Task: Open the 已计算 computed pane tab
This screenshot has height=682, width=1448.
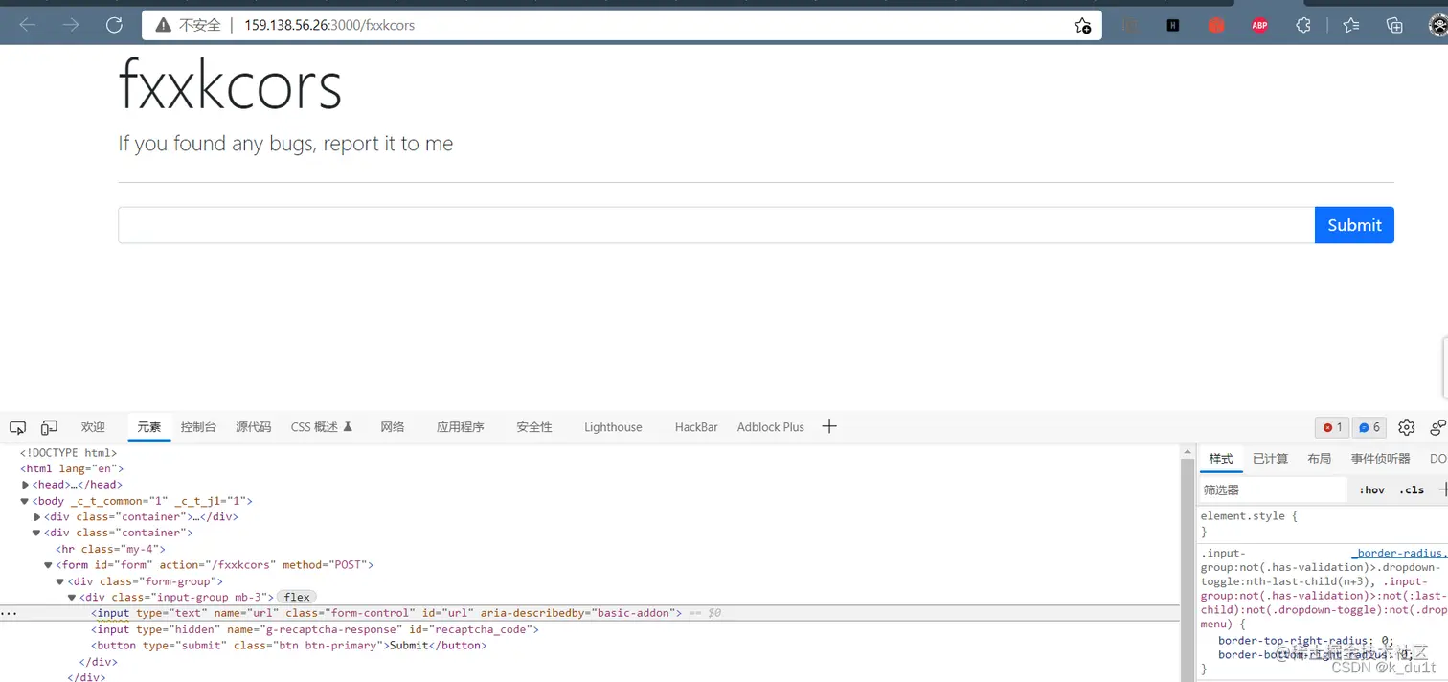Action: [x=1271, y=459]
